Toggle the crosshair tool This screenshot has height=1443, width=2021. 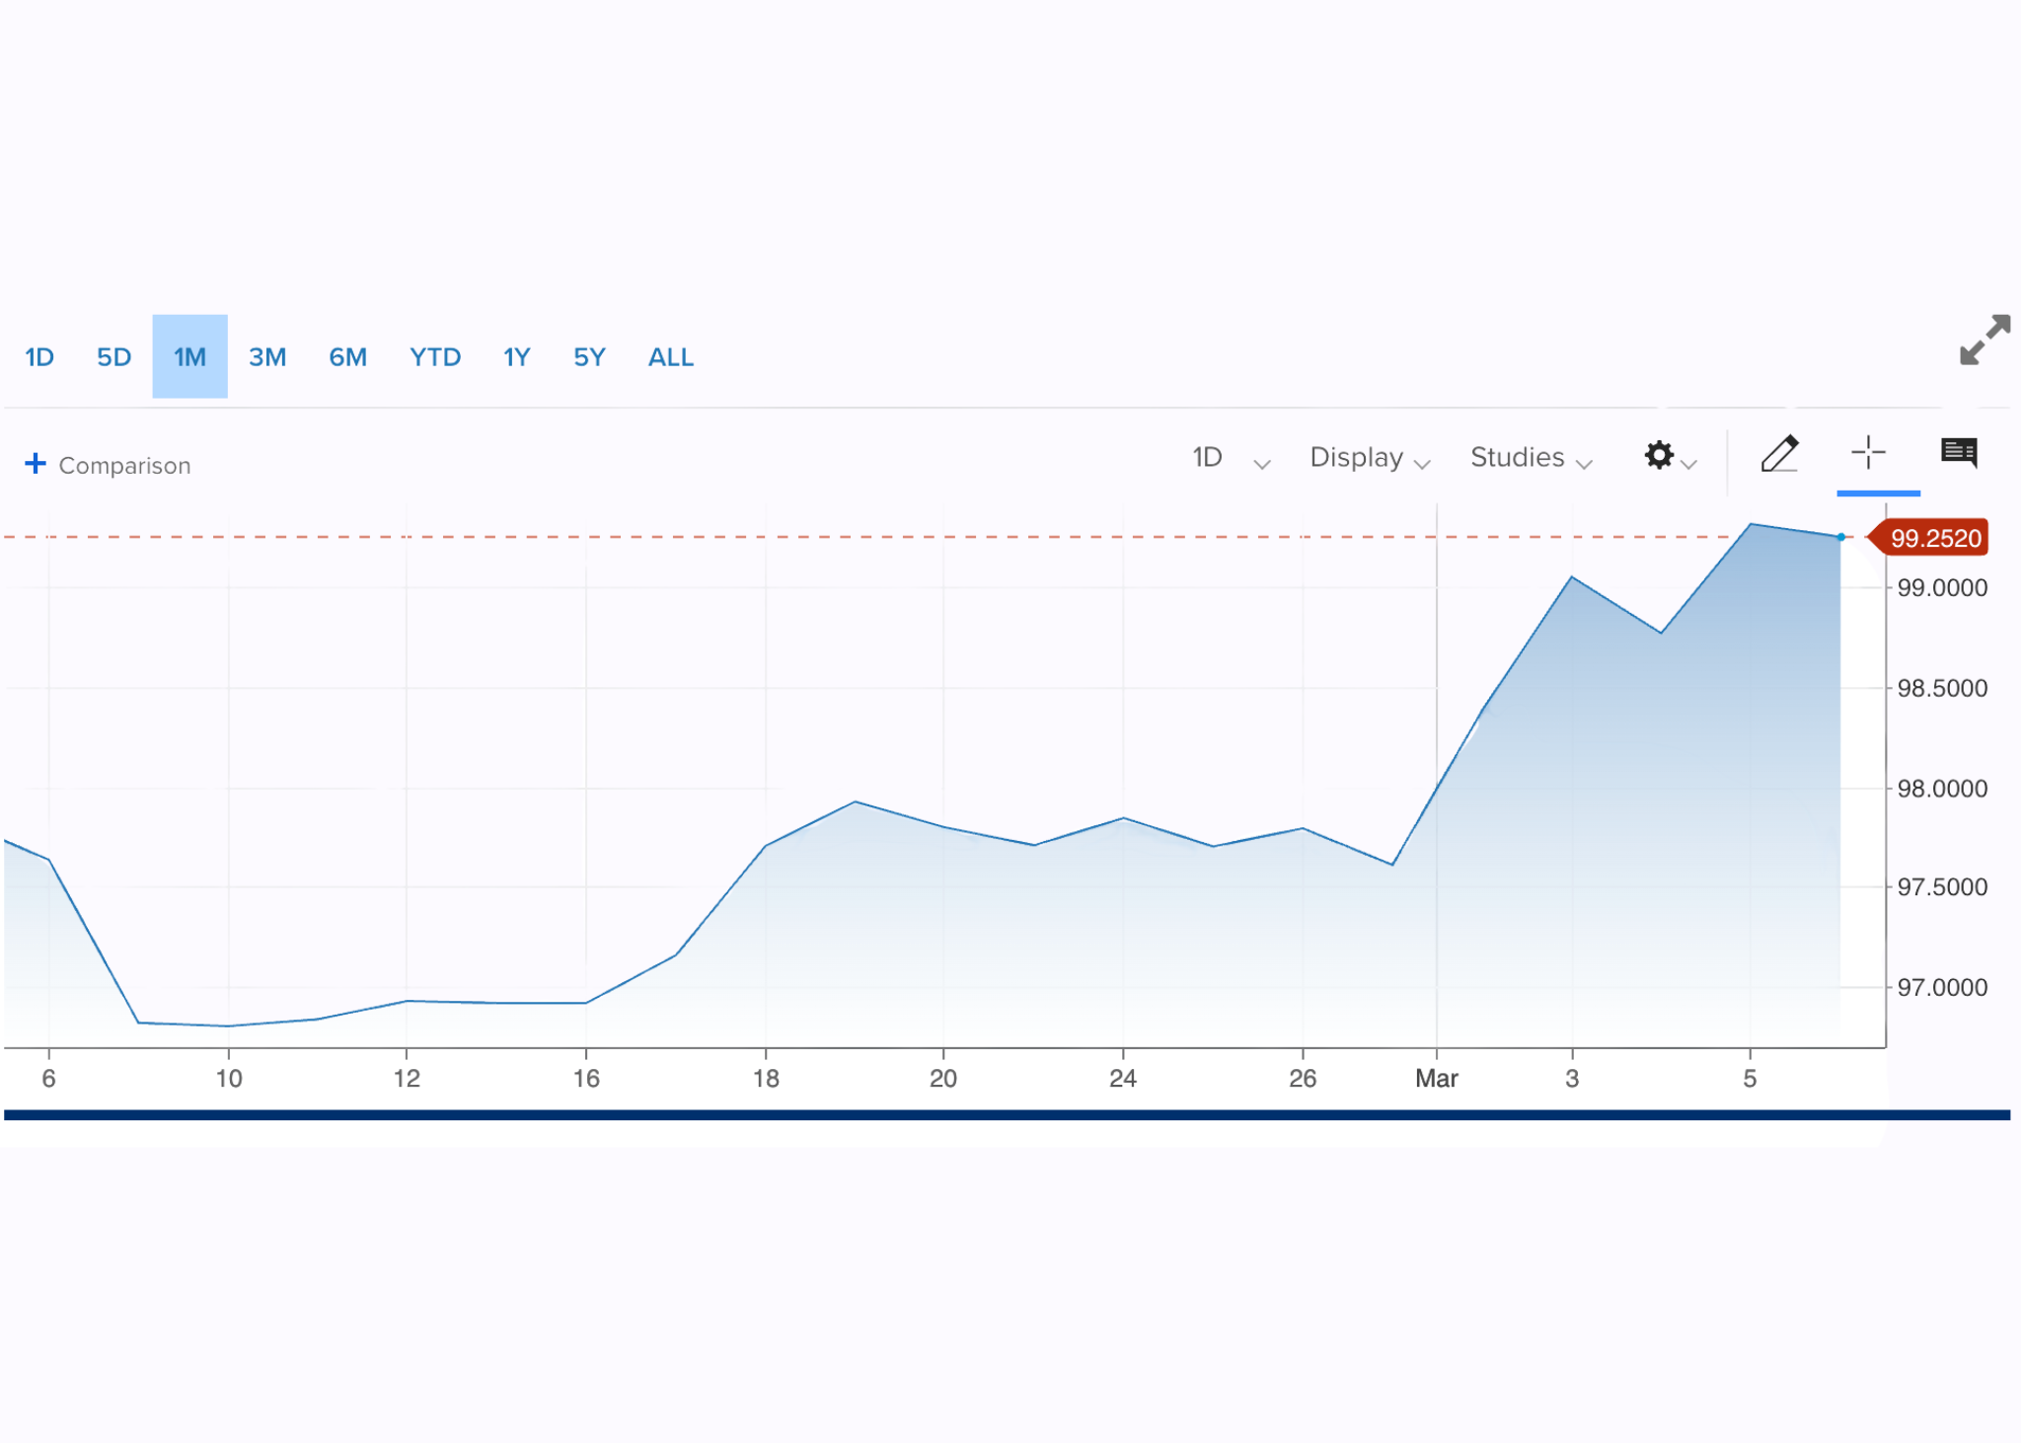coord(1868,454)
